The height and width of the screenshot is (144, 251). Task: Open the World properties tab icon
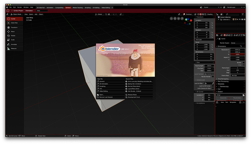click(x=232, y=35)
